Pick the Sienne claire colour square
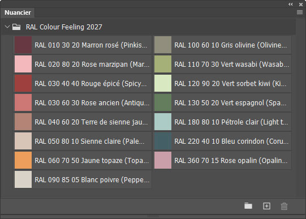The height and width of the screenshot is (219, 306). 23,141
